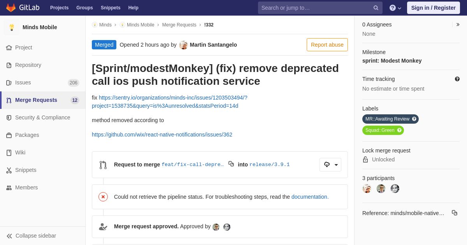
Task: Click the Members people icon
Action: tap(9, 187)
